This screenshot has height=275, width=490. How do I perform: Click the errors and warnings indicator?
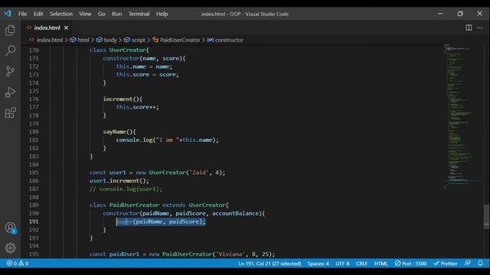coord(18,264)
